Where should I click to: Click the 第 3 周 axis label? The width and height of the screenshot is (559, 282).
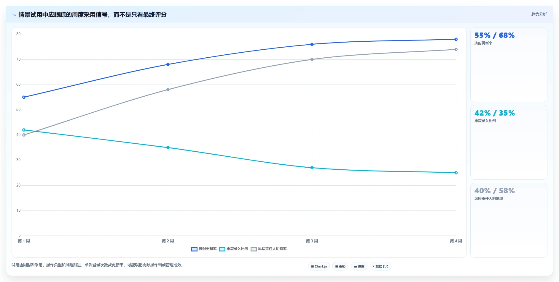[x=312, y=241]
